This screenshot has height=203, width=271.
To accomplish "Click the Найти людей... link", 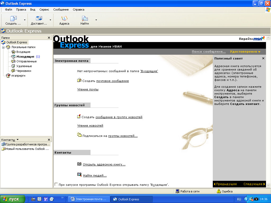I will 95,176.
